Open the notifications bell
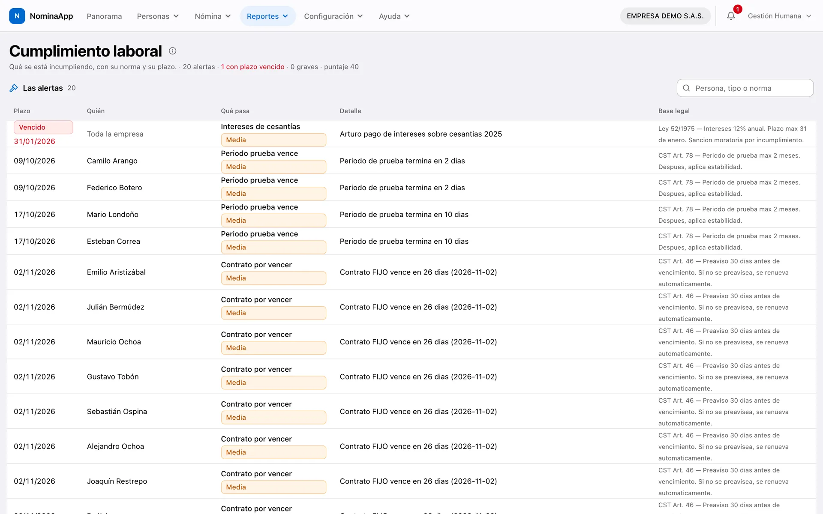This screenshot has height=514, width=823. (x=731, y=16)
